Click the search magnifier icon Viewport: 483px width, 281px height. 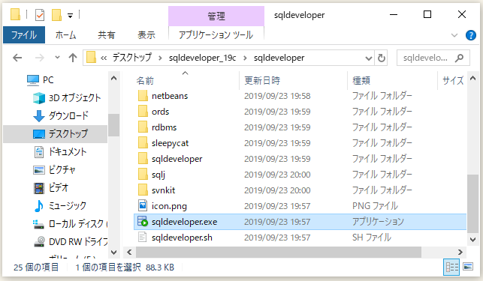coord(459,58)
